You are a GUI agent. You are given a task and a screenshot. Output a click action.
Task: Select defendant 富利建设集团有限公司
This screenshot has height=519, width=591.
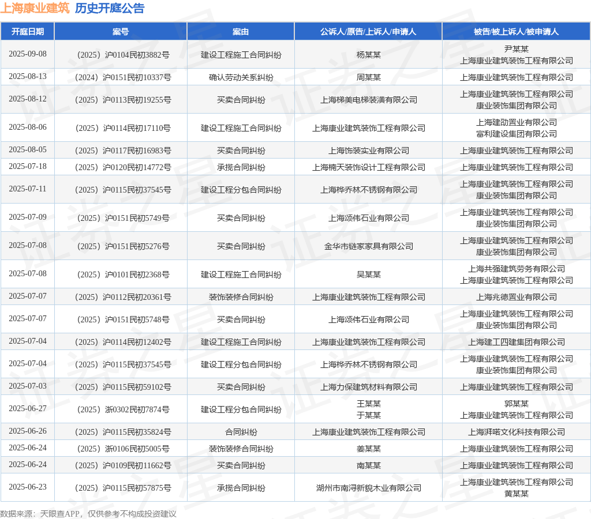(517, 134)
